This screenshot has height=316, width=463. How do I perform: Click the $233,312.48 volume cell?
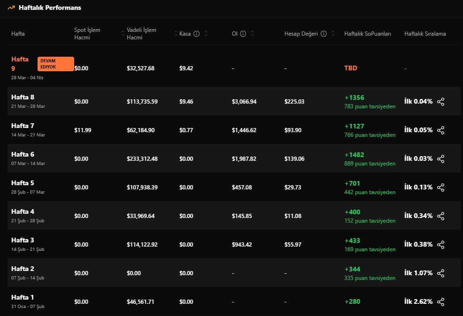pyautogui.click(x=142, y=159)
